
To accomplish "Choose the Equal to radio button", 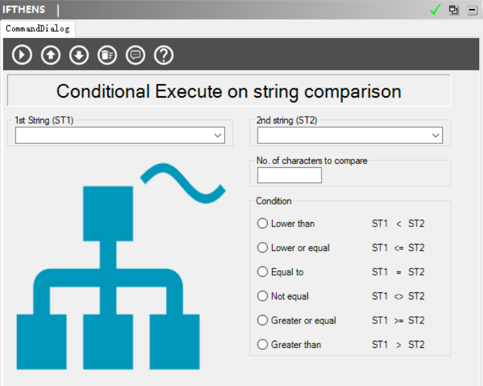I will [x=262, y=272].
